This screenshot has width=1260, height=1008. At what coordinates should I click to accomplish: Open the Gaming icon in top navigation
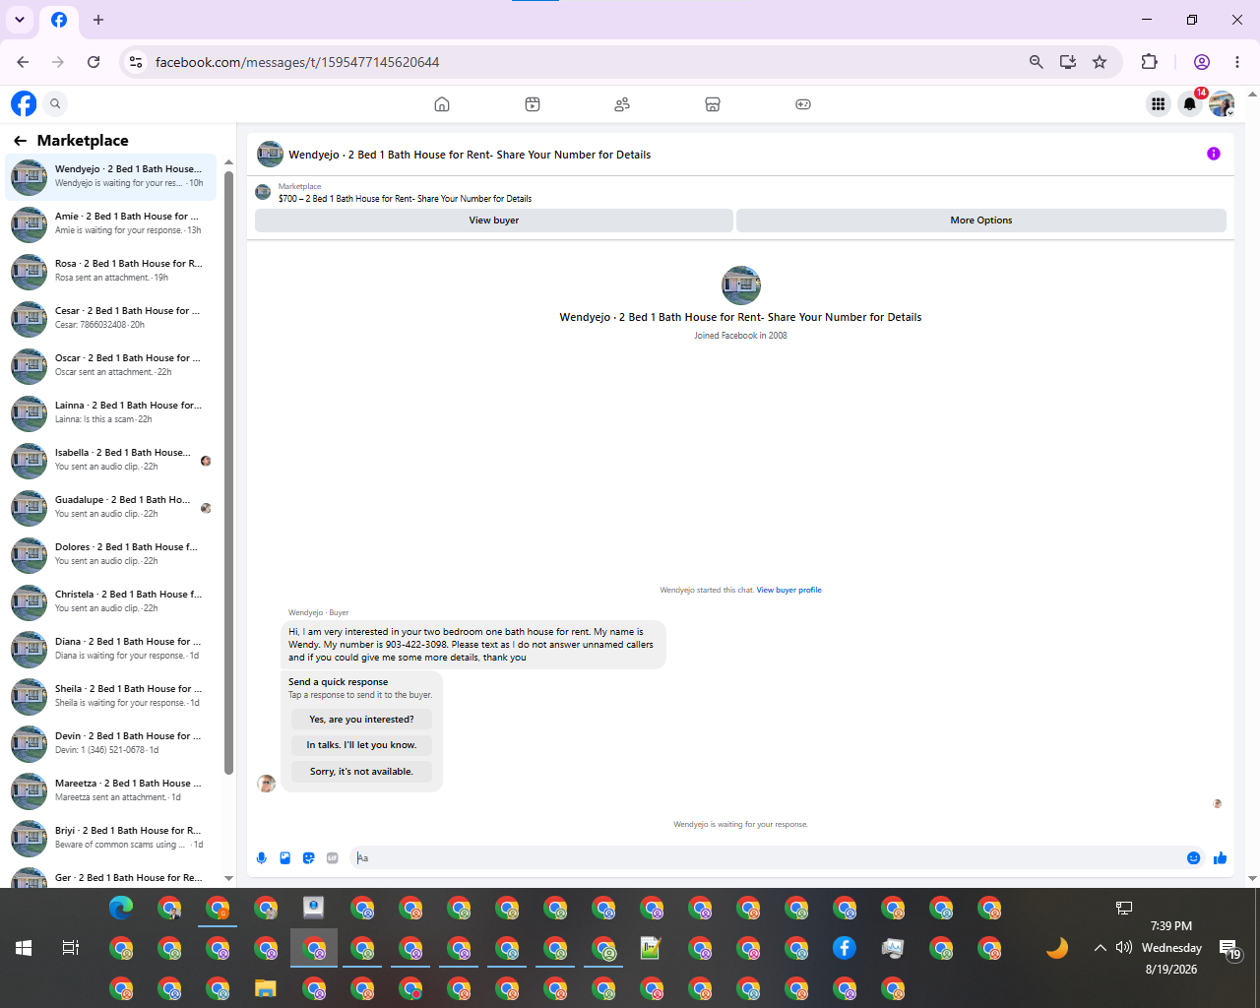(x=803, y=104)
